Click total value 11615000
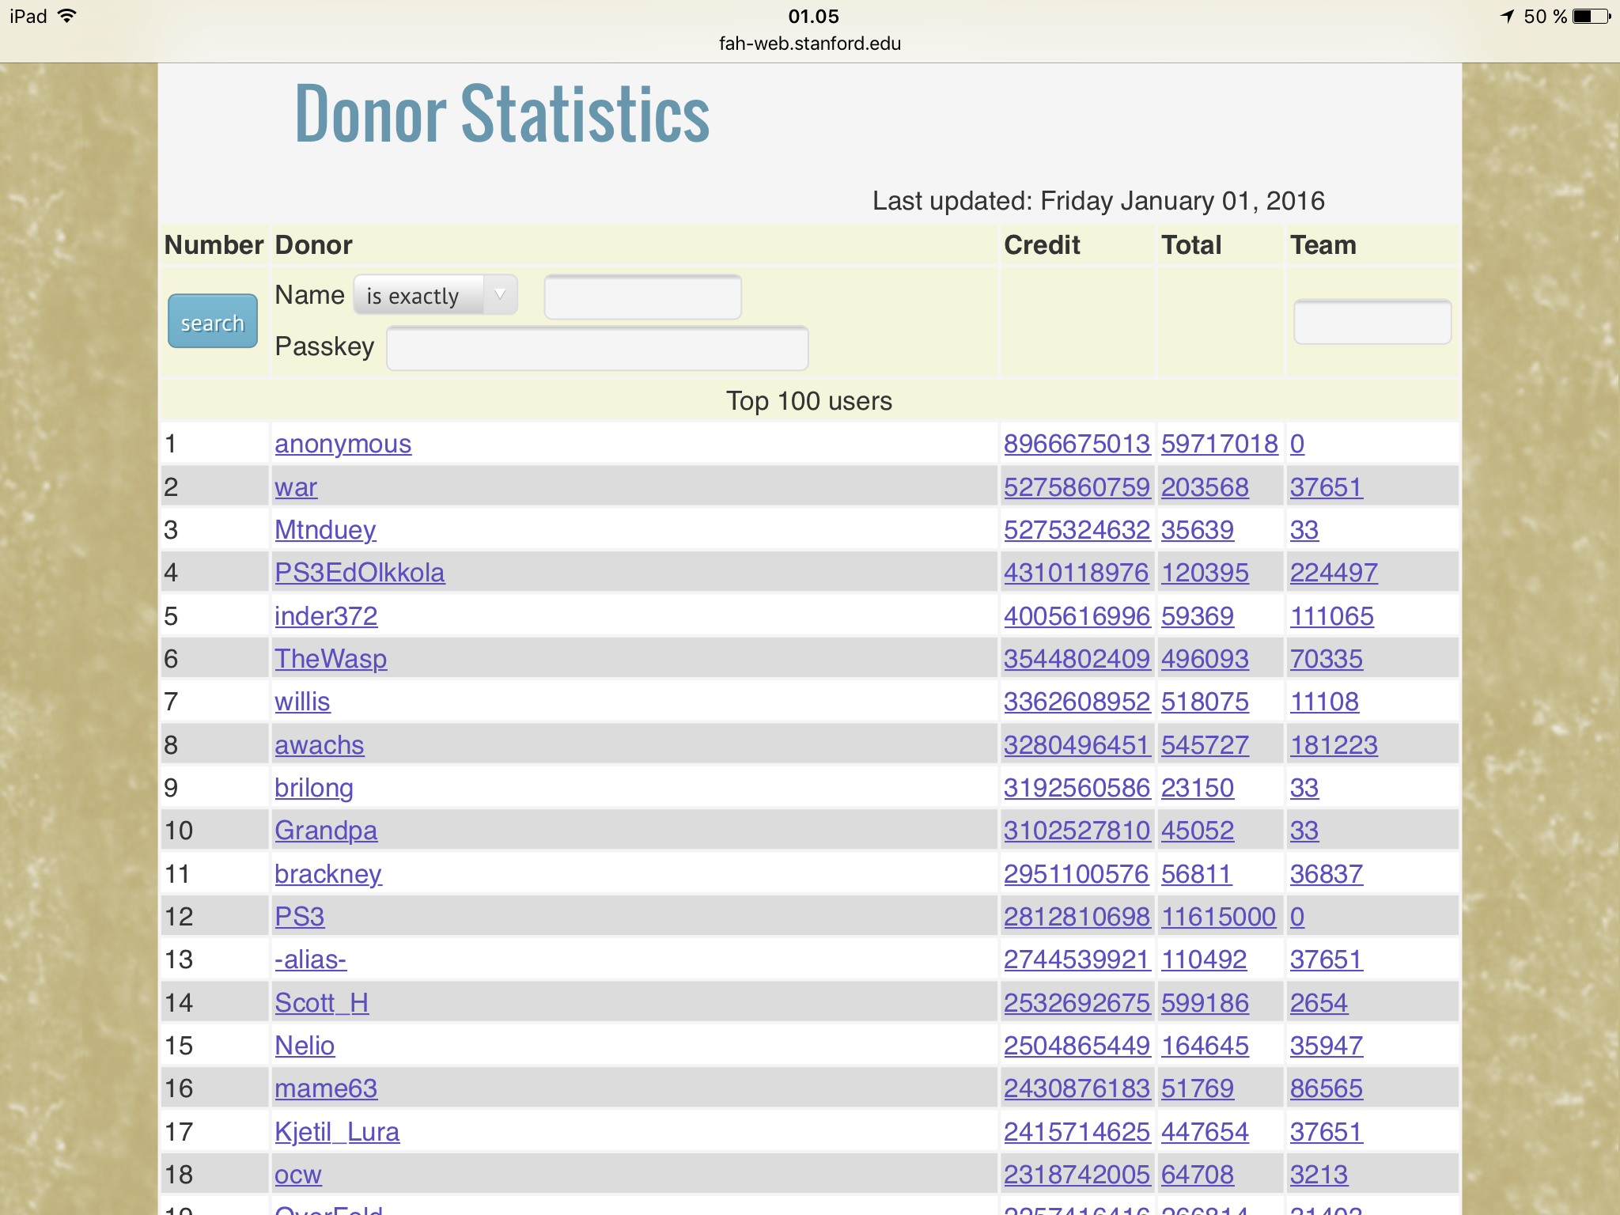The width and height of the screenshot is (1620, 1215). tap(1219, 916)
